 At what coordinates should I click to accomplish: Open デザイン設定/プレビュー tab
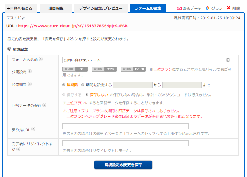pos(100,8)
